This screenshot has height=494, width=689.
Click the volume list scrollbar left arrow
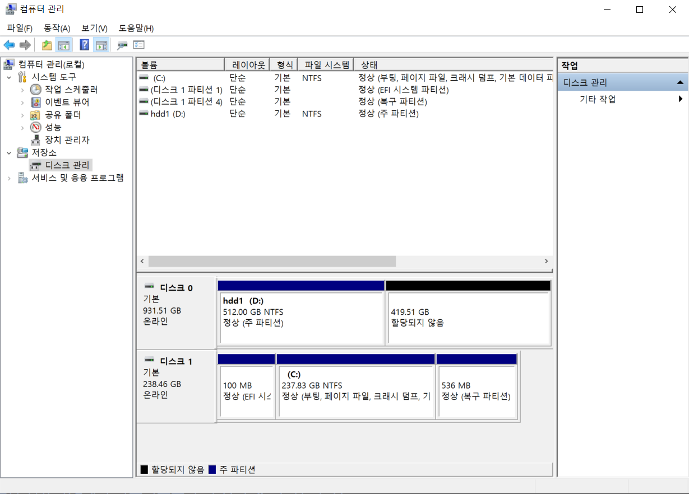click(142, 262)
